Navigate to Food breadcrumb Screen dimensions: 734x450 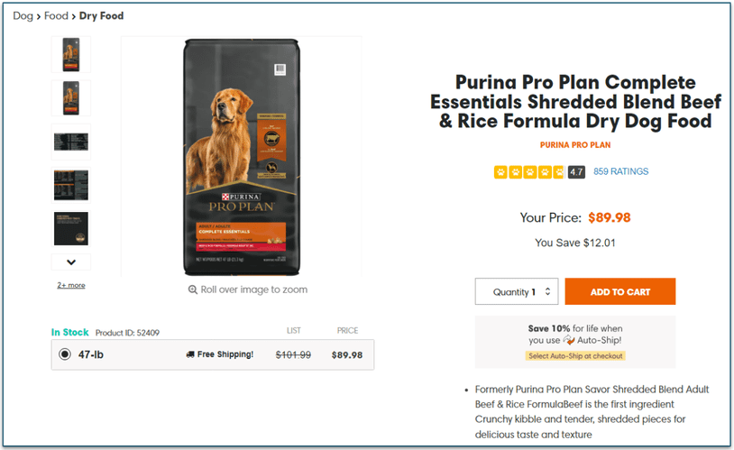[x=56, y=15]
